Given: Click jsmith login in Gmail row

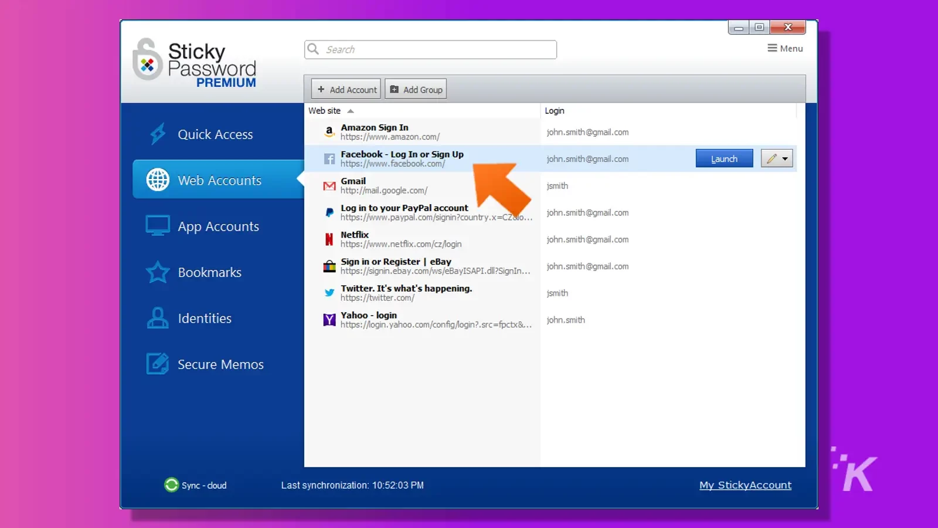Looking at the screenshot, I should click(x=557, y=185).
